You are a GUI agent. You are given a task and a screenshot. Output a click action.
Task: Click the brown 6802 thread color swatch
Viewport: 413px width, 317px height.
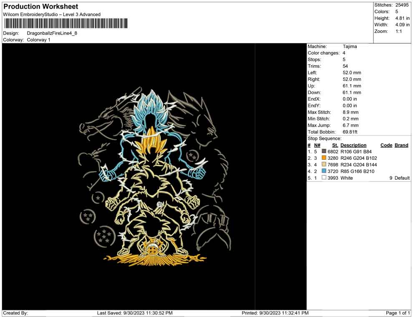(324, 151)
